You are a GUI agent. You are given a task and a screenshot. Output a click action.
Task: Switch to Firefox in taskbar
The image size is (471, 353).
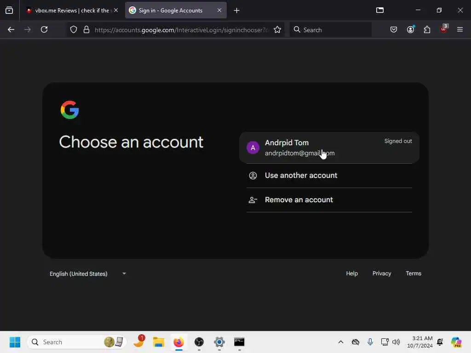tap(179, 342)
